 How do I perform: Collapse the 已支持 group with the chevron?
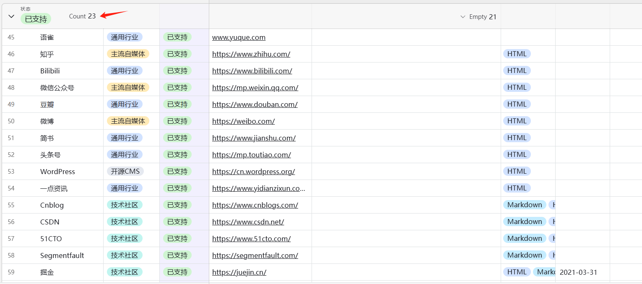[11, 16]
